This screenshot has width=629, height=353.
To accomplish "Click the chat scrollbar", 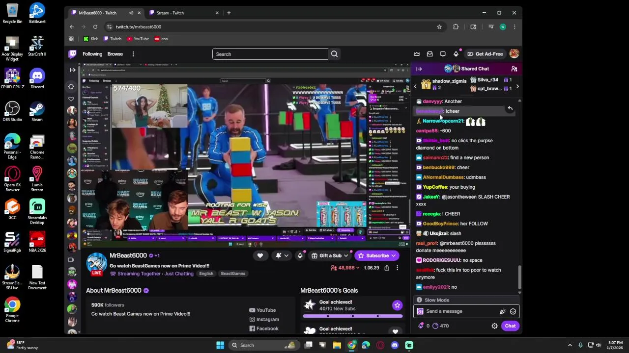I will tap(519, 277).
